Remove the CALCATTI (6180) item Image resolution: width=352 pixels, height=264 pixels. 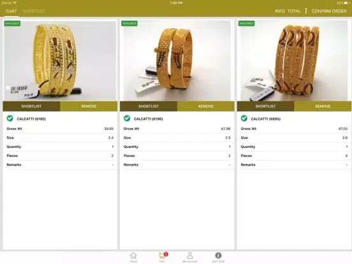pyautogui.click(x=89, y=106)
